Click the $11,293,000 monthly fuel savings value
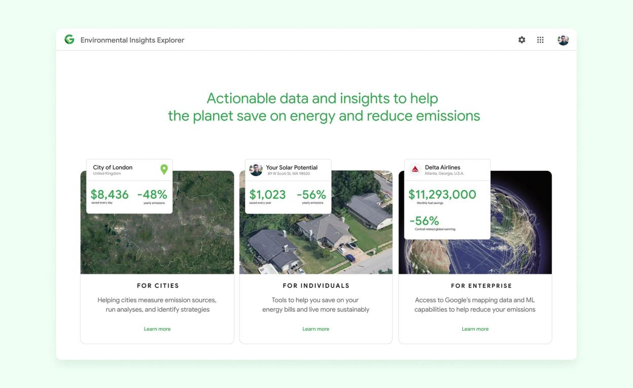 click(442, 194)
